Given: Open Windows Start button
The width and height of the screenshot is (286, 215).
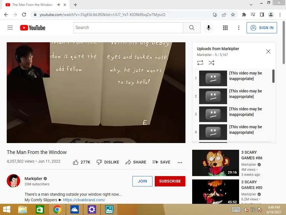Looking at the screenshot, I should (x=7, y=209).
